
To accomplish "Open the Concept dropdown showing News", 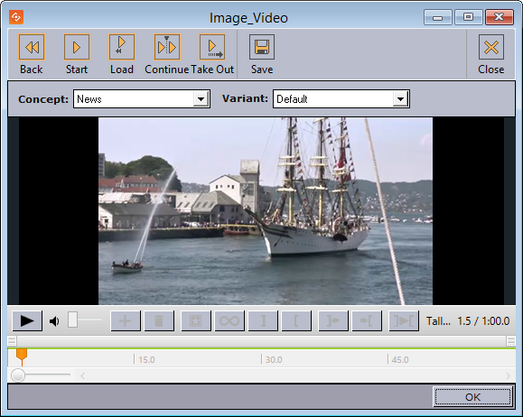I will (x=142, y=99).
